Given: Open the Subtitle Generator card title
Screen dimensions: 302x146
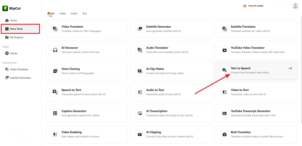Looking at the screenshot, I should click(159, 27).
